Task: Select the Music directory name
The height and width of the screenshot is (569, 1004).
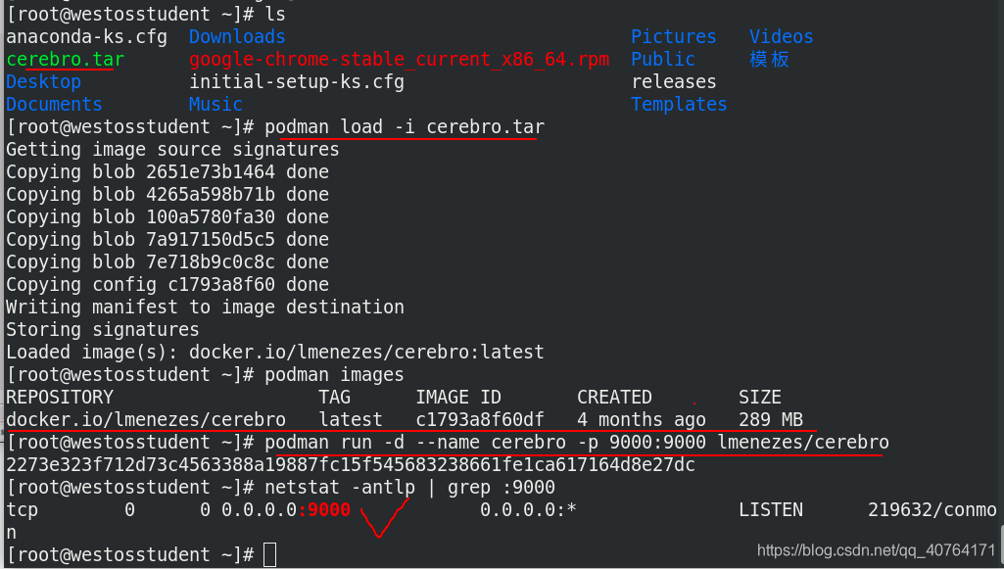Action: tap(215, 105)
